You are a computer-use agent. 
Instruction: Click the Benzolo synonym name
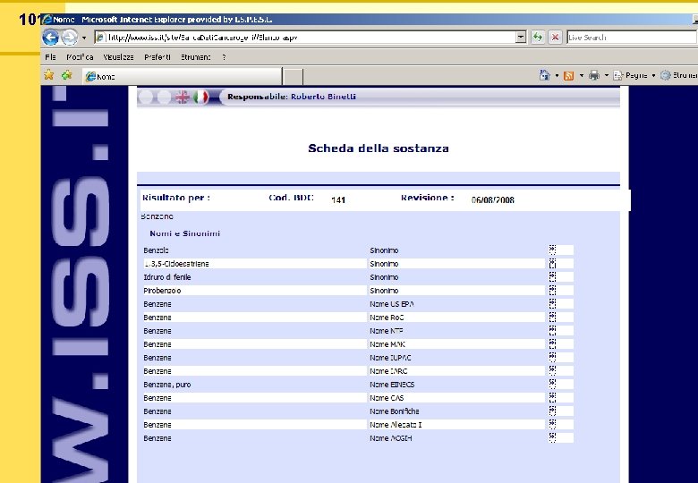point(156,250)
